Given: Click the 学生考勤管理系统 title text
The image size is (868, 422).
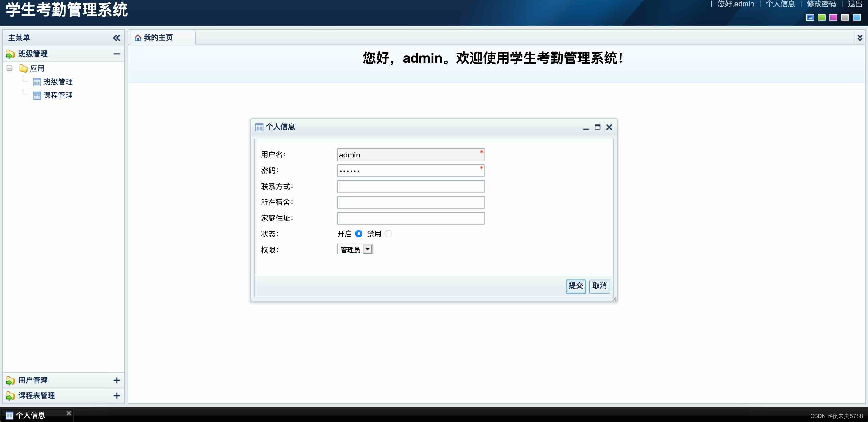Looking at the screenshot, I should coord(67,9).
